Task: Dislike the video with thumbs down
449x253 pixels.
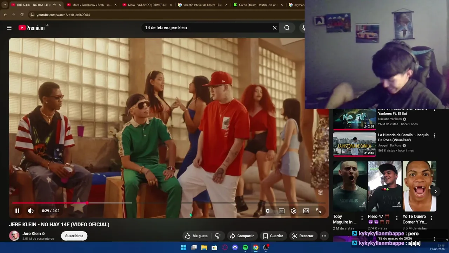Action: coord(217,236)
